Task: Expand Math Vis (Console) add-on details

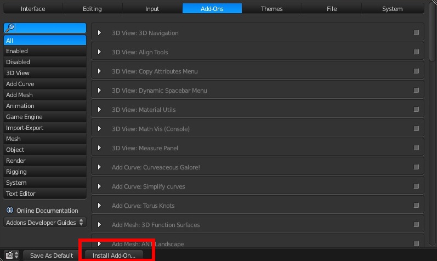Action: click(99, 129)
